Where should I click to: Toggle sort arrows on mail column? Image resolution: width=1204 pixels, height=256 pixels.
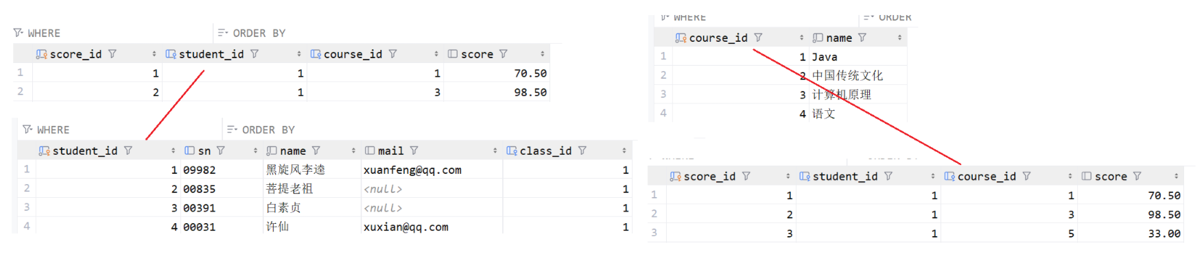click(495, 151)
